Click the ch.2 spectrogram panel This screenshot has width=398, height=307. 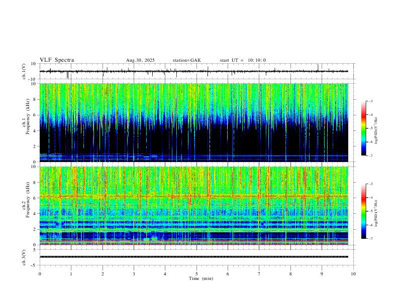194,206
